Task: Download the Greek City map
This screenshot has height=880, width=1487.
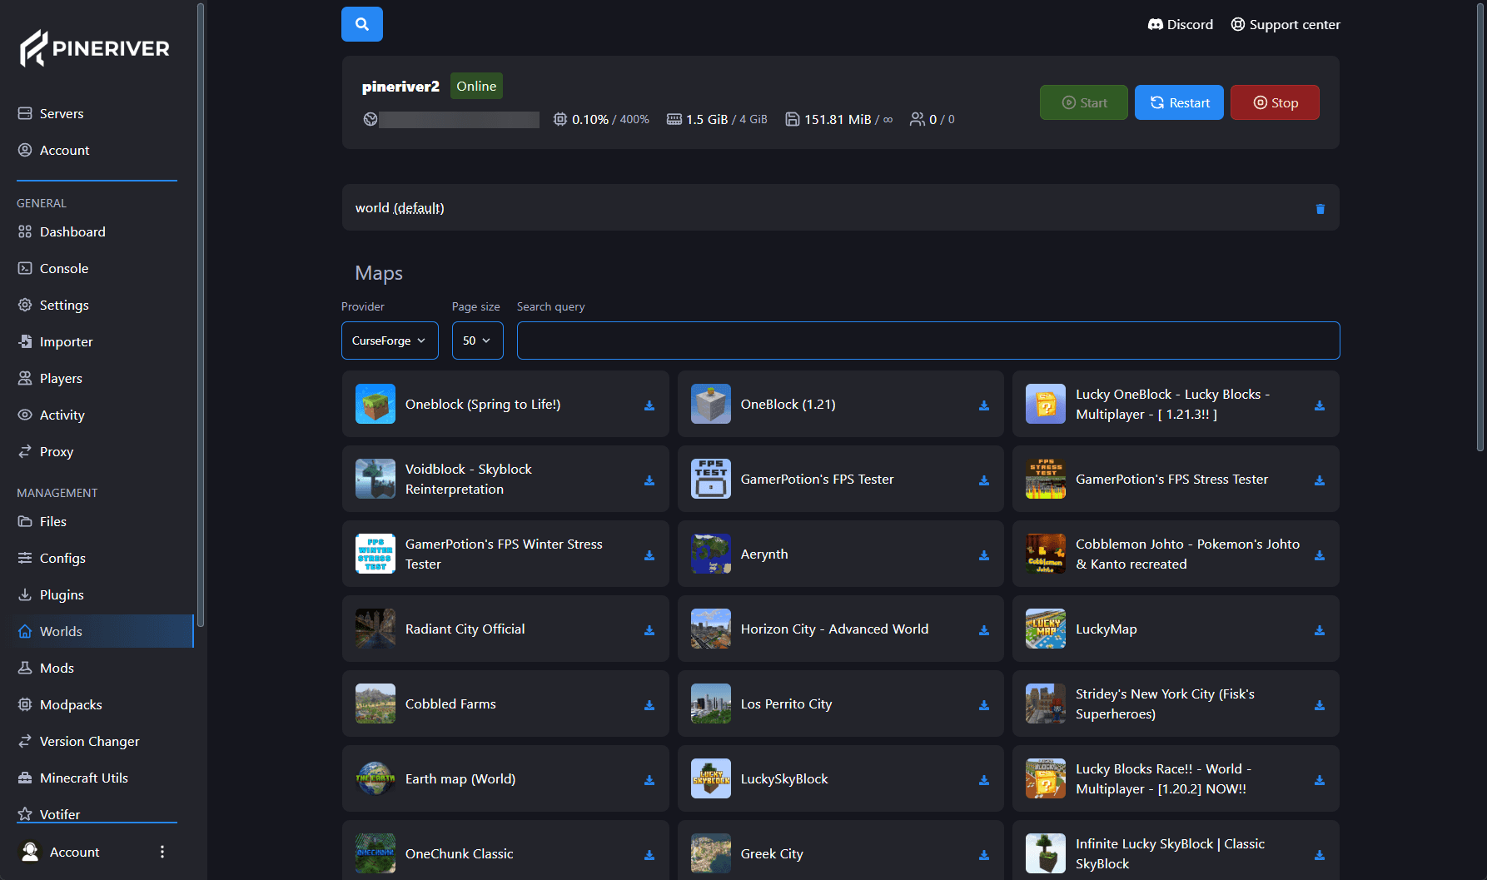Action: point(984,855)
